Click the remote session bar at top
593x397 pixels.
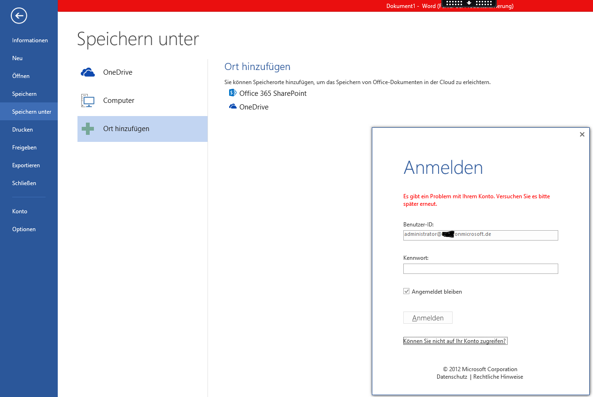click(x=469, y=4)
